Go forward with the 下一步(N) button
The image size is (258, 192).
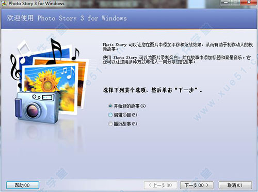point(197,185)
